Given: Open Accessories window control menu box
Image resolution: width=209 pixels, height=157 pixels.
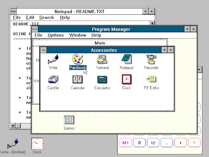Looking at the screenshot, I should [44, 50].
